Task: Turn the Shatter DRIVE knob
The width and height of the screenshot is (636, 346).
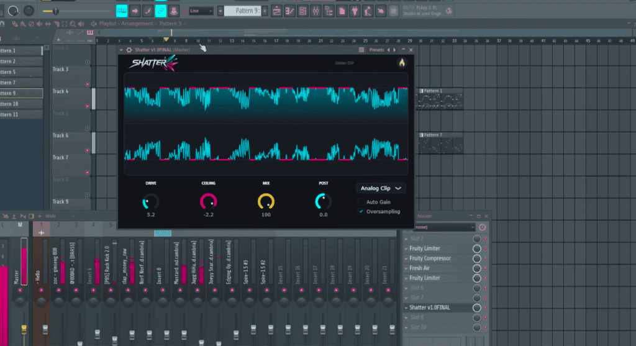Action: (x=150, y=202)
